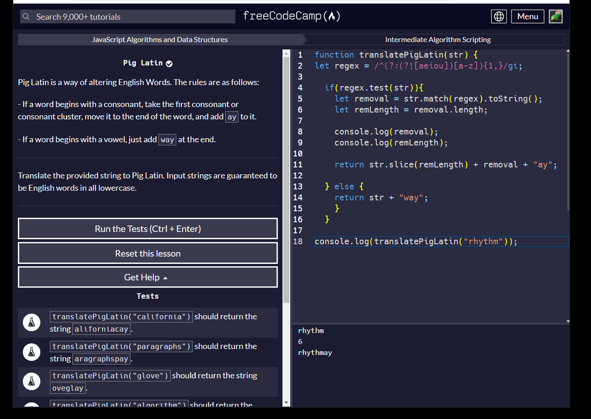The image size is (591, 419).
Task: Click the return str + "way" line
Action: [x=381, y=197]
